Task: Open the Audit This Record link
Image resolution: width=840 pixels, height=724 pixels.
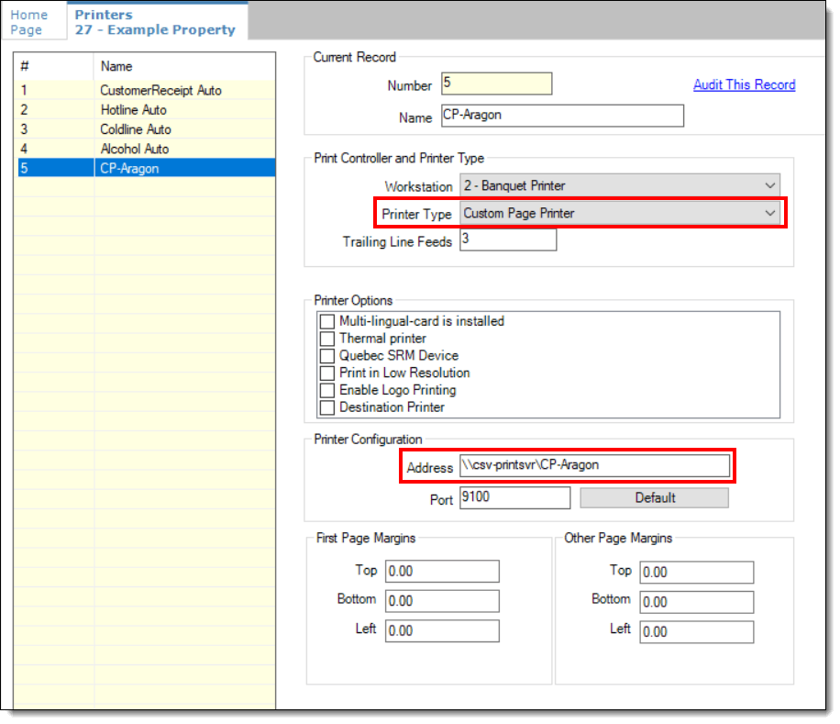Action: point(744,84)
